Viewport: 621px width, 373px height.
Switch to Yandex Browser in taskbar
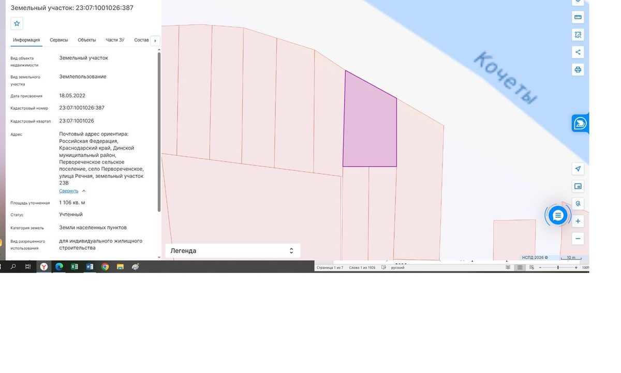coord(44,266)
